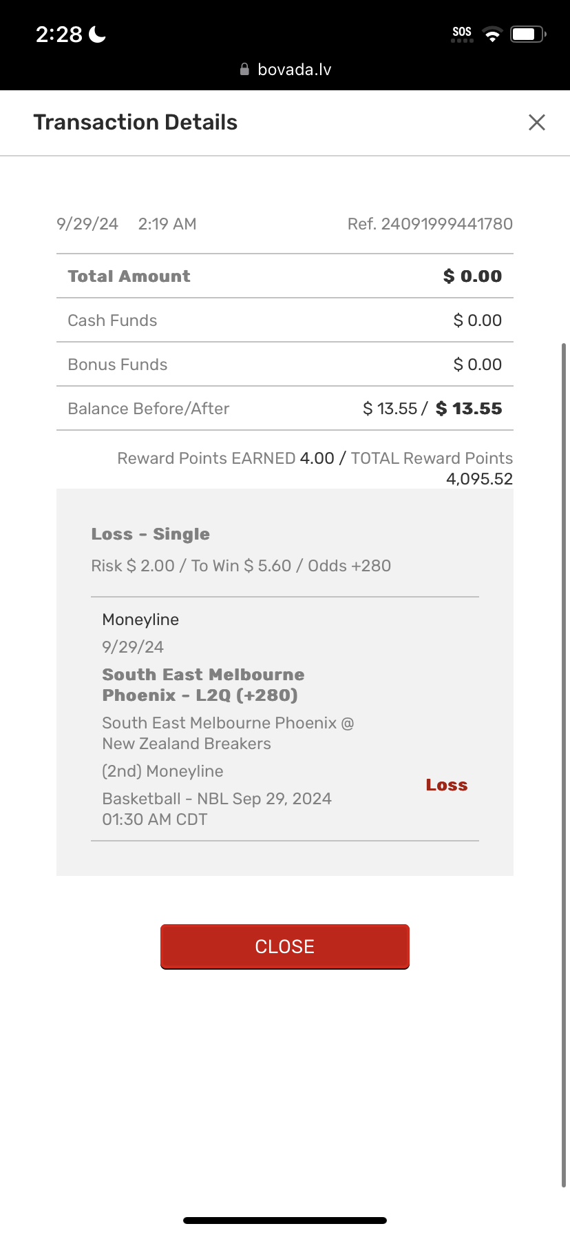Screen dimensions: 570x1235
Task: Tap the Wi-Fi status icon
Action: 492,34
